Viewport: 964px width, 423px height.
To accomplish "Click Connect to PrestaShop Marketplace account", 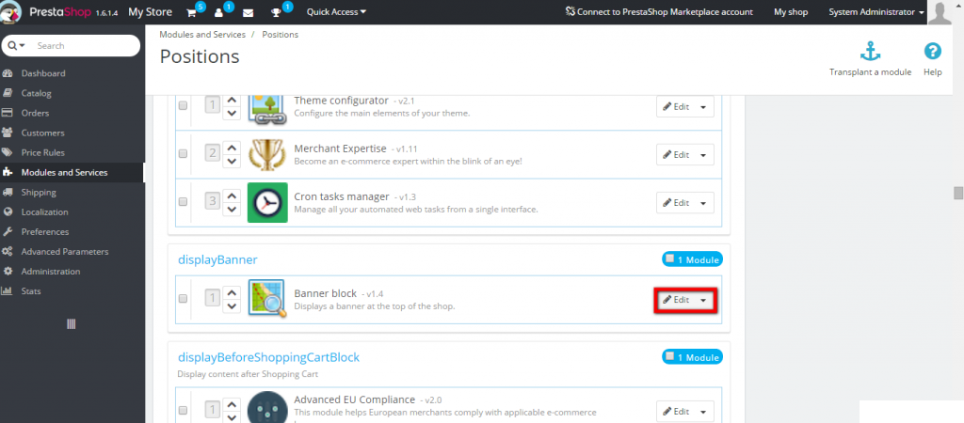I will pyautogui.click(x=659, y=11).
